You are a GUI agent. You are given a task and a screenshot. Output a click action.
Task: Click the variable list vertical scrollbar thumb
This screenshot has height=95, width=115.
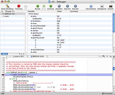[114, 23]
